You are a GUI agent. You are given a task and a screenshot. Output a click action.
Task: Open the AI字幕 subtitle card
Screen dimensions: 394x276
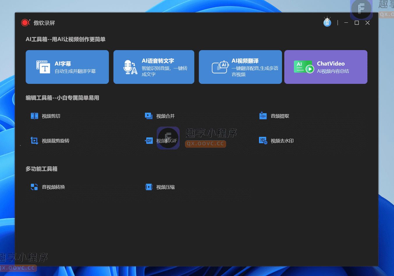coord(67,67)
